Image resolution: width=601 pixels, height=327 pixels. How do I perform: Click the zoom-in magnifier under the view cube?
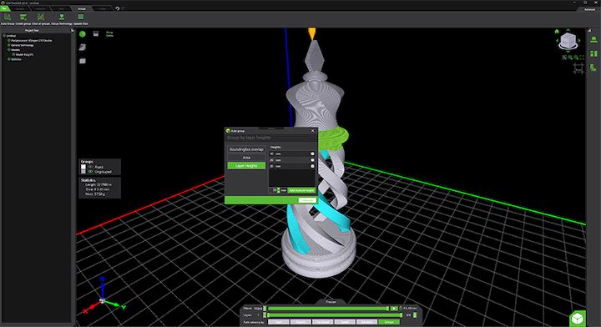click(570, 58)
